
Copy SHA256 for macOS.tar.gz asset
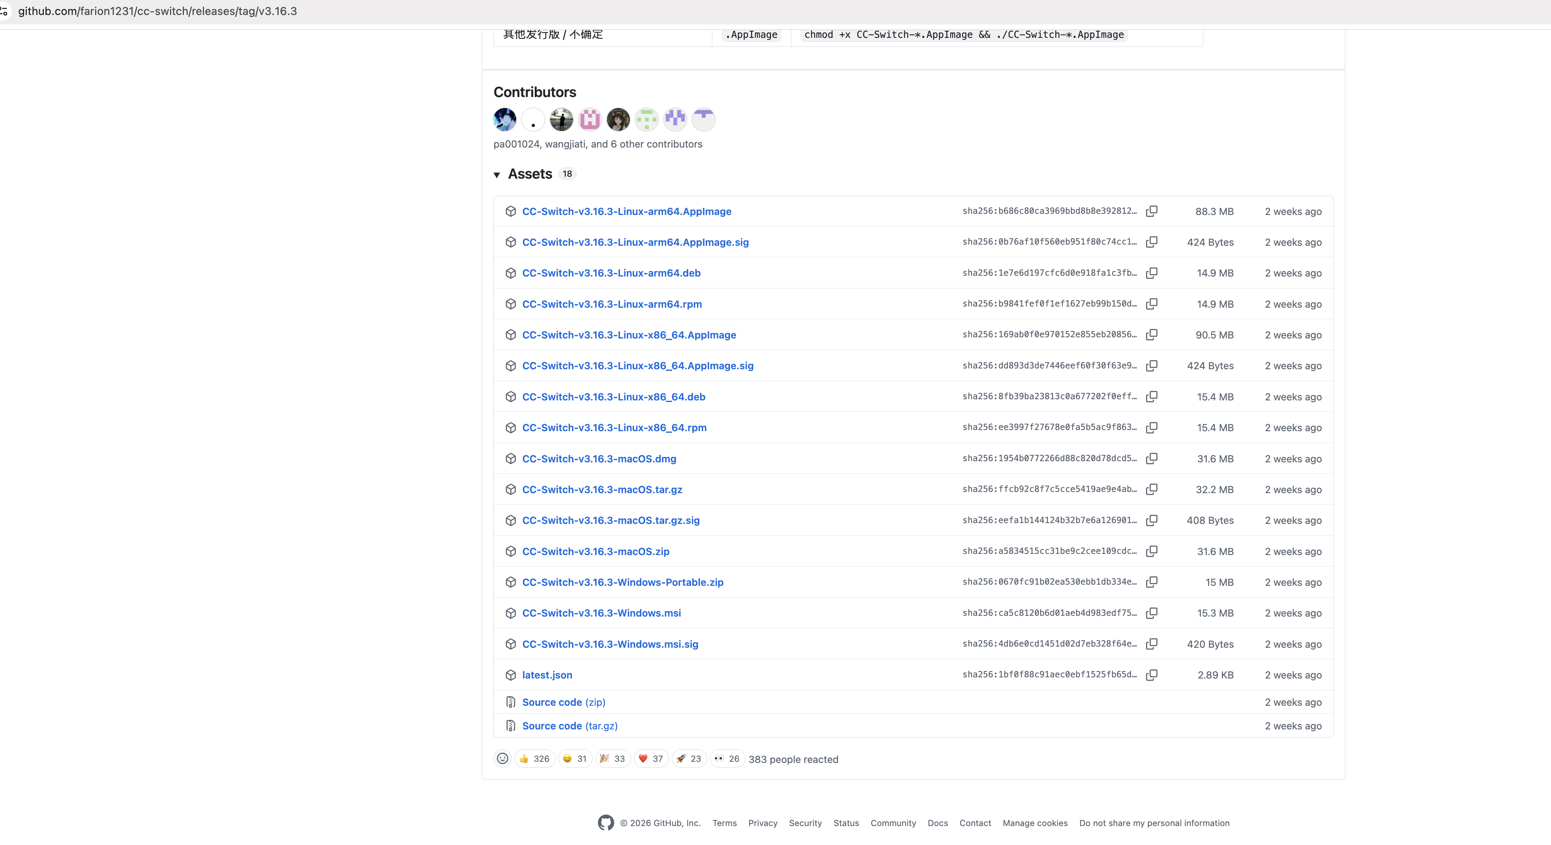(1151, 489)
